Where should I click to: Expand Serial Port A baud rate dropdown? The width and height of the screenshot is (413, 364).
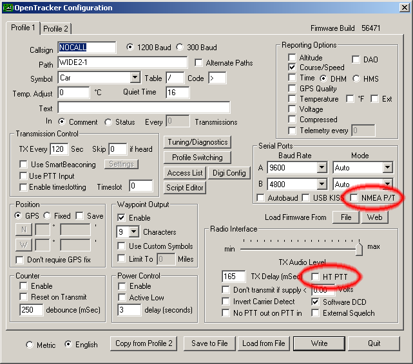coord(322,168)
